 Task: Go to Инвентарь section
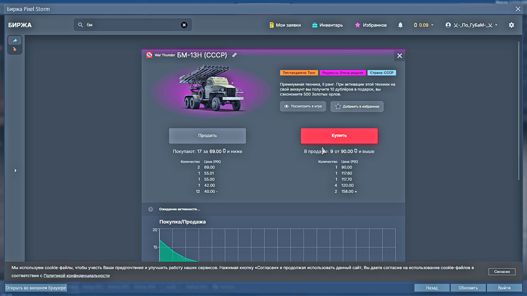coord(327,25)
